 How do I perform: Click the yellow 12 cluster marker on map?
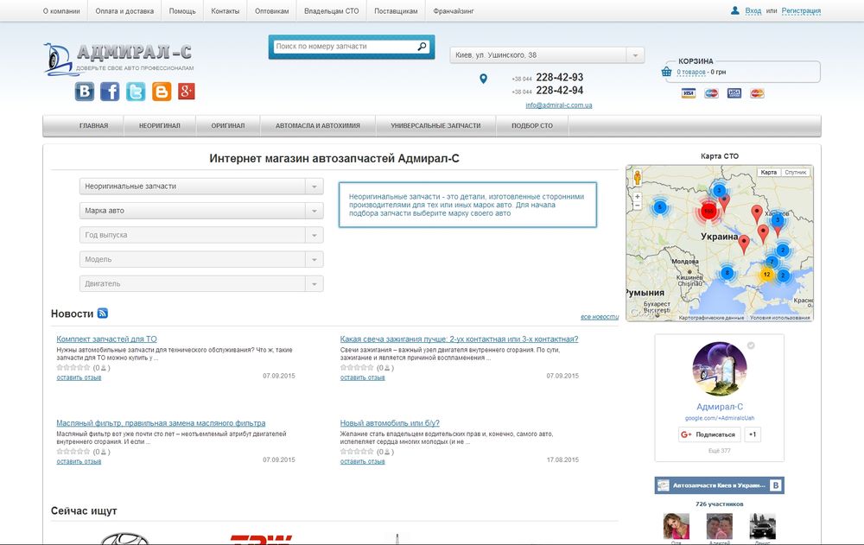pyautogui.click(x=766, y=274)
